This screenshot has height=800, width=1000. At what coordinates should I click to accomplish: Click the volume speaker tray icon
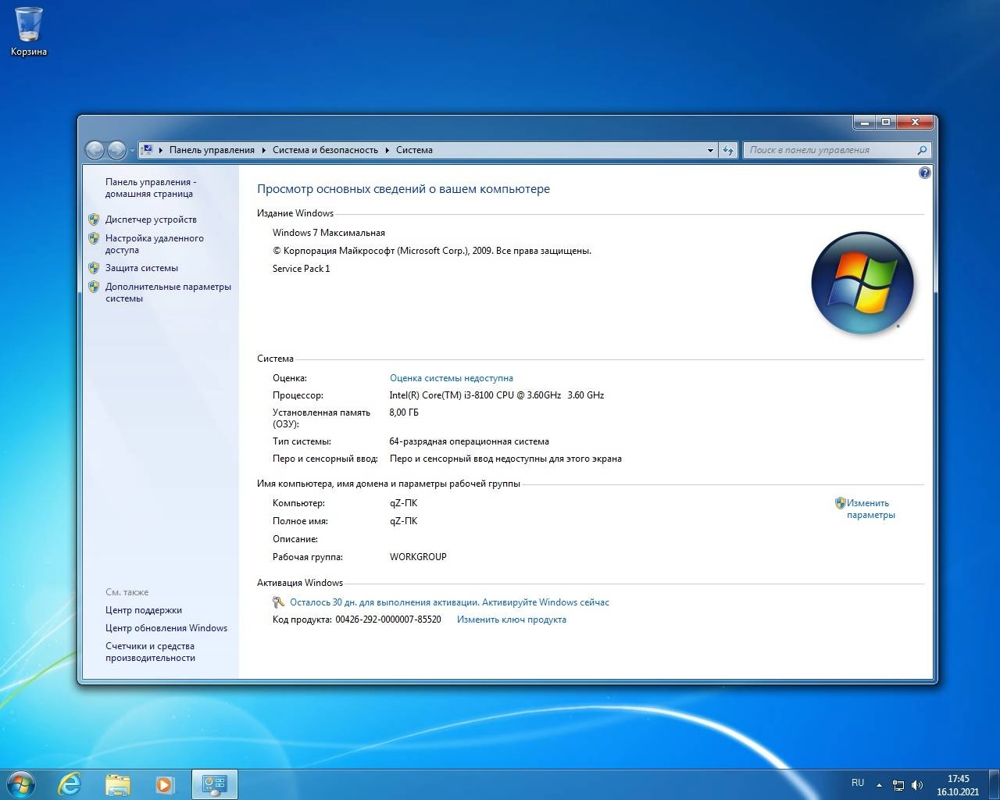tap(917, 785)
